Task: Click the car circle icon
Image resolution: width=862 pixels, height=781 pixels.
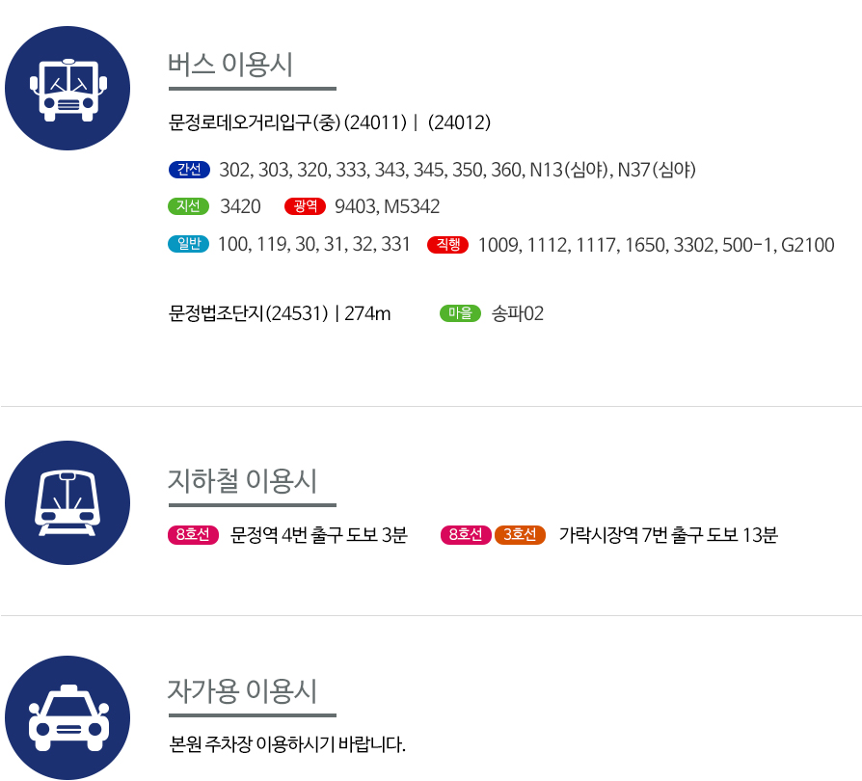Action: (x=67, y=717)
